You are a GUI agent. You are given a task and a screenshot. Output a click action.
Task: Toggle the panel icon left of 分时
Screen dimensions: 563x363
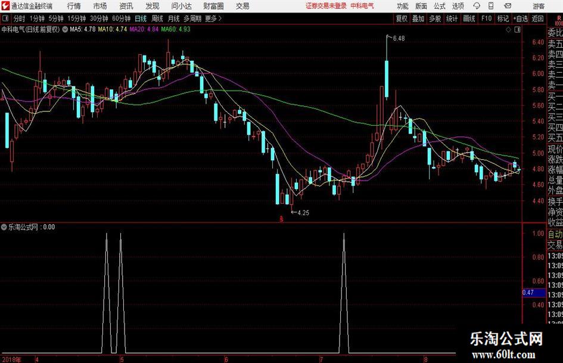click(5, 18)
